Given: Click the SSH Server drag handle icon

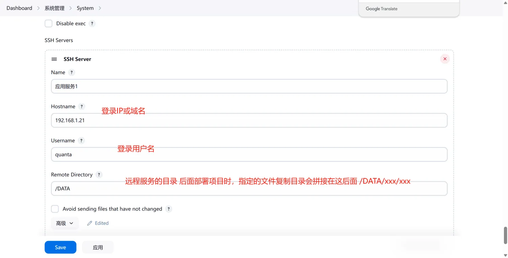Looking at the screenshot, I should tap(54, 59).
